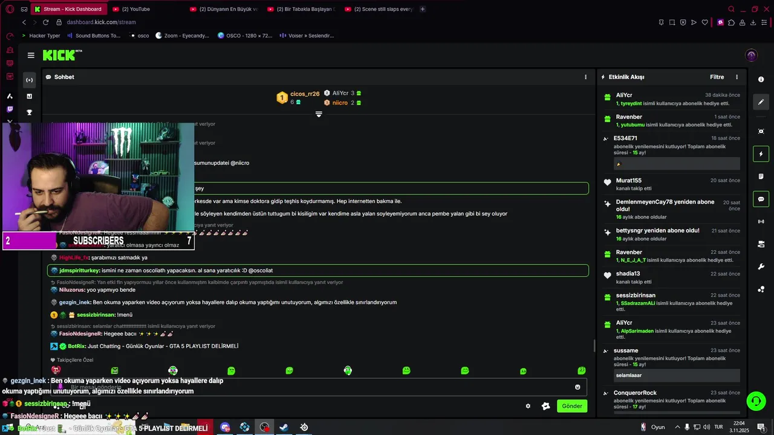Click BotRix username in chat

[76, 346]
